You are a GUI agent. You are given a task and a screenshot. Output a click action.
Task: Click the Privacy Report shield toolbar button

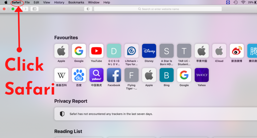pyautogui.click(x=88, y=9)
